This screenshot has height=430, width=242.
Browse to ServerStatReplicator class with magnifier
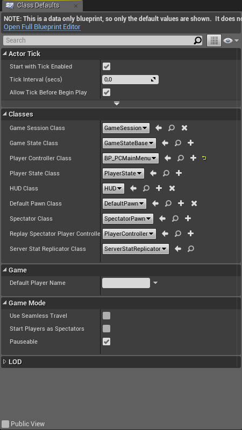pyautogui.click(x=191, y=249)
